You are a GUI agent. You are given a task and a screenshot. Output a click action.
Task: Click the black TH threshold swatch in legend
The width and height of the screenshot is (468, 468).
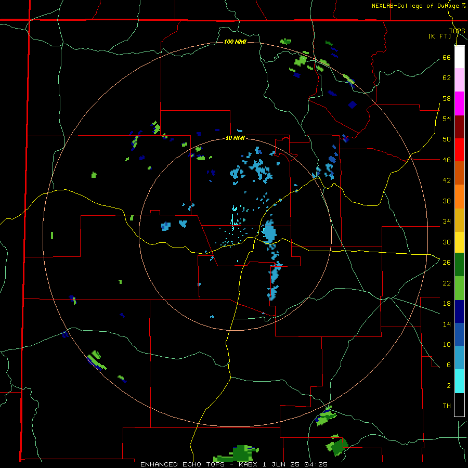[x=459, y=405]
